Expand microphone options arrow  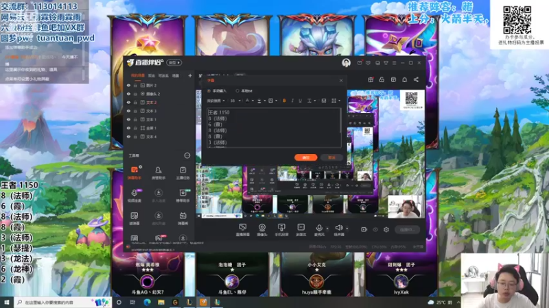pos(327,229)
